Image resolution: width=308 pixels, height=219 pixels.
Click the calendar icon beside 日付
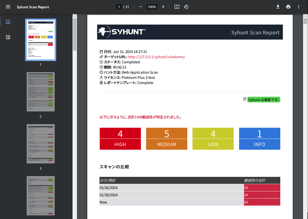pos(101,51)
